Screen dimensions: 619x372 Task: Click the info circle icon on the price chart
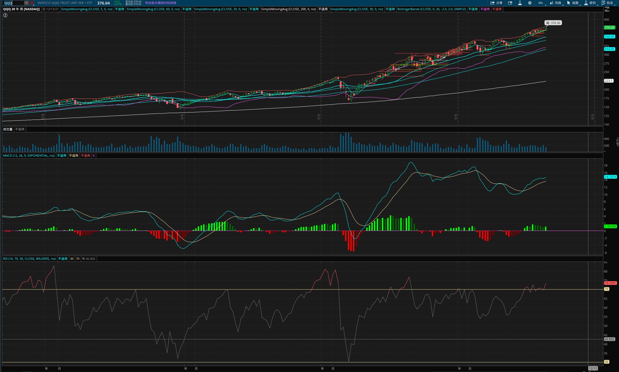pos(5,15)
